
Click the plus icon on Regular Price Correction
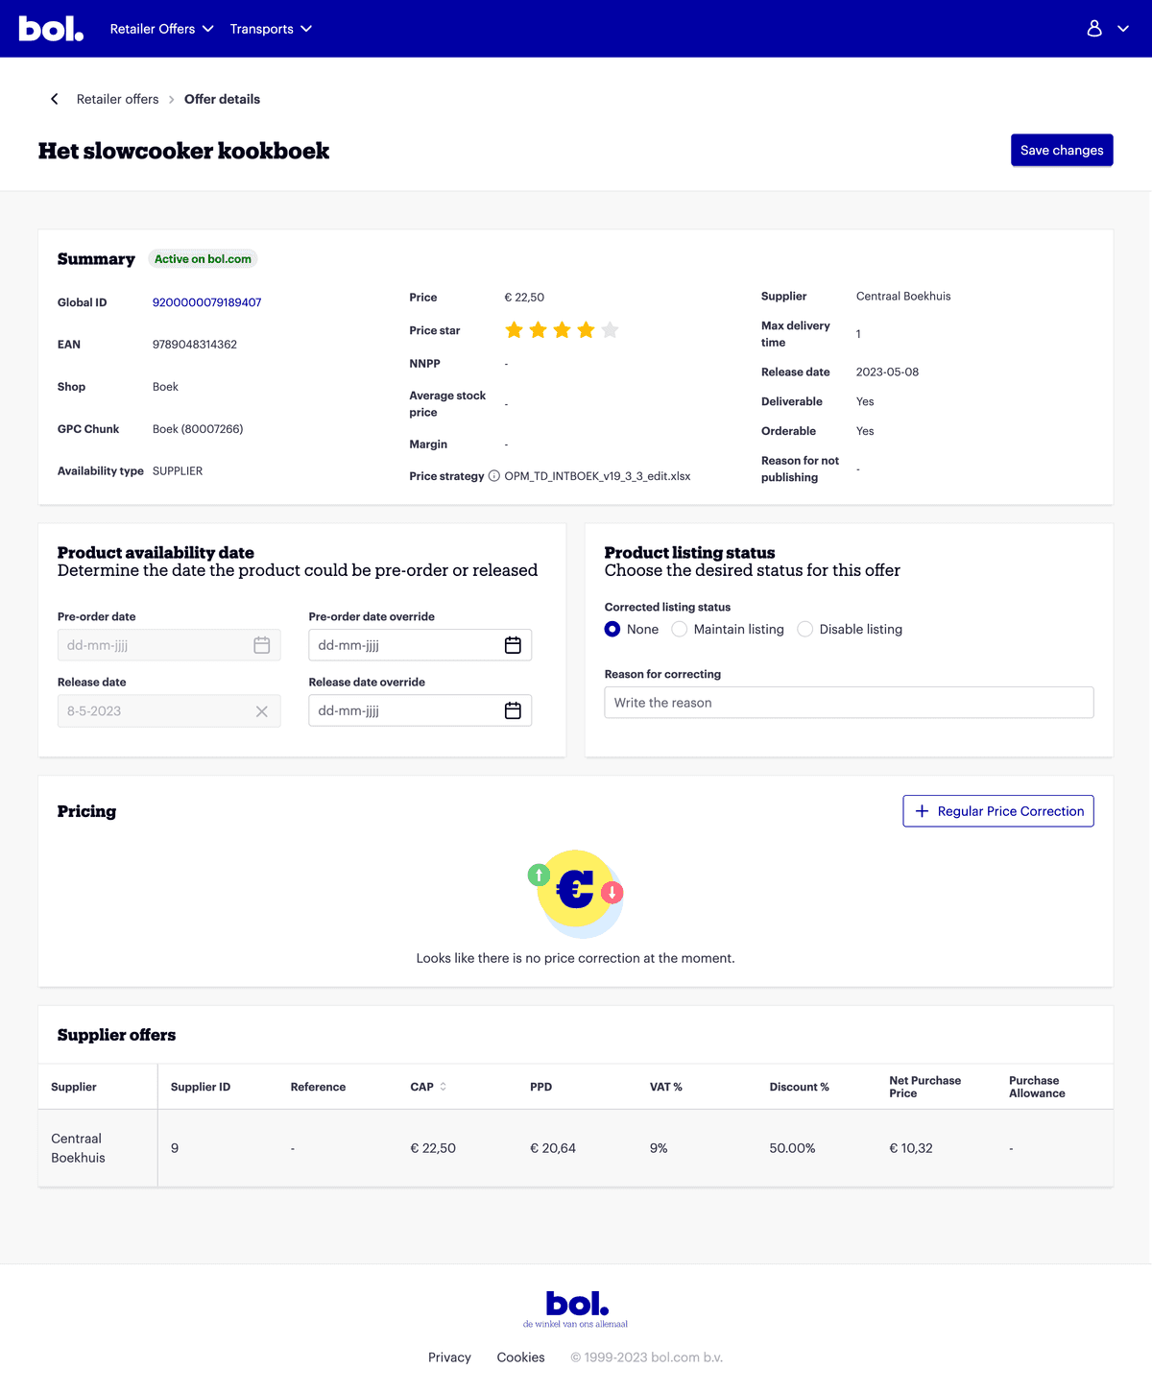coord(922,811)
